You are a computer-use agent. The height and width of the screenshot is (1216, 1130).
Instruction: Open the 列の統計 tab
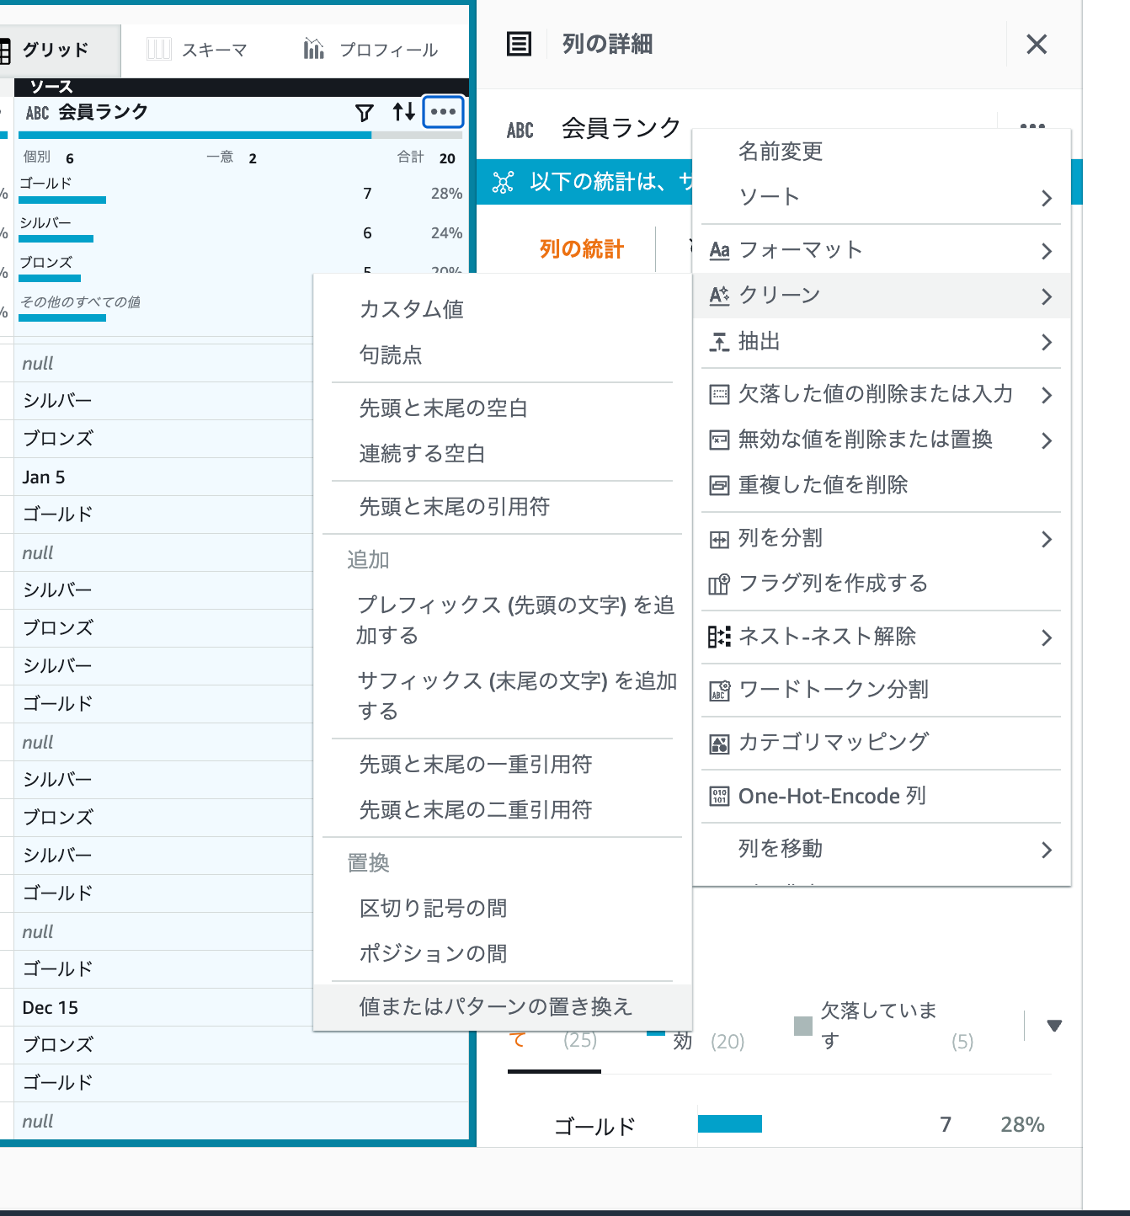582,249
